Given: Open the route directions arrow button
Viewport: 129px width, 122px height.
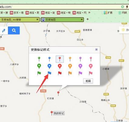Looking at the screenshot, I should 4,30.
